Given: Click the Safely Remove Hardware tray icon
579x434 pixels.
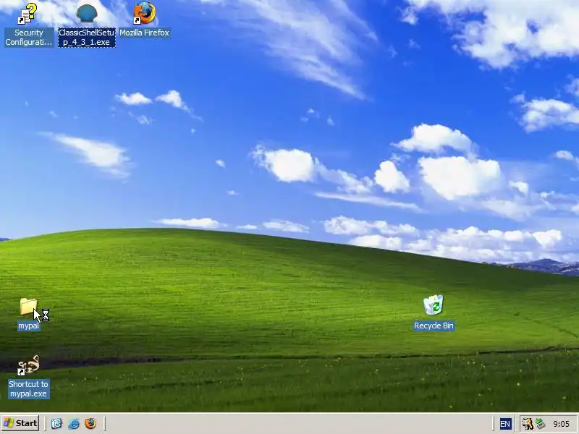Looking at the screenshot, I should click(541, 424).
